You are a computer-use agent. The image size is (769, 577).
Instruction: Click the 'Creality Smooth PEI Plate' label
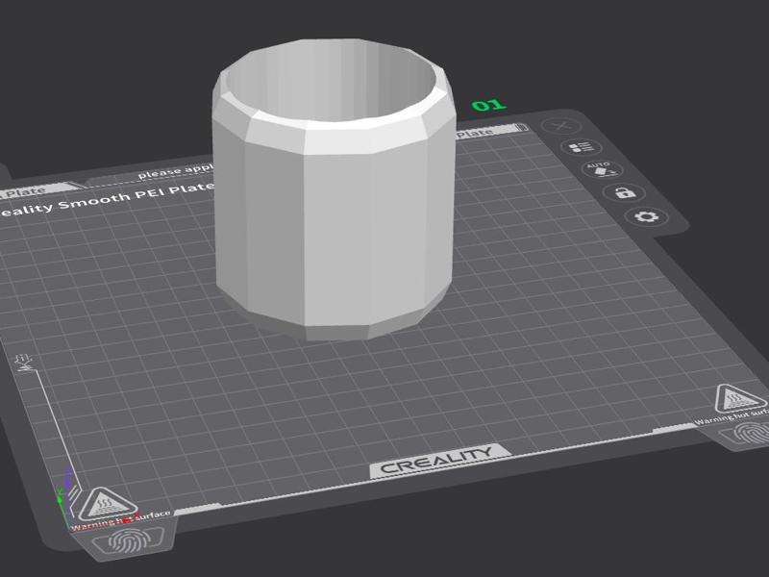(106, 199)
